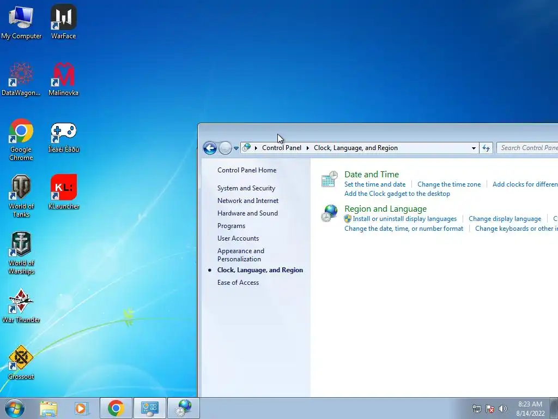Screen dimensions: 558x419
Task: Open System and Security category
Action: tap(246, 188)
